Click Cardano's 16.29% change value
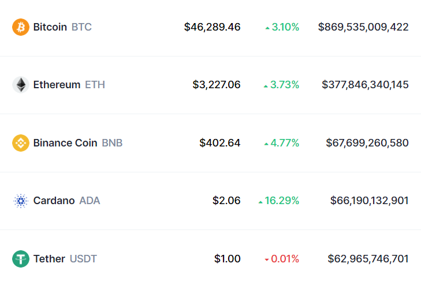421x286 pixels. pos(282,201)
